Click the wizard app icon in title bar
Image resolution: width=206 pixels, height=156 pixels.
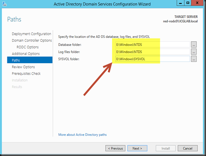tap(5, 4)
